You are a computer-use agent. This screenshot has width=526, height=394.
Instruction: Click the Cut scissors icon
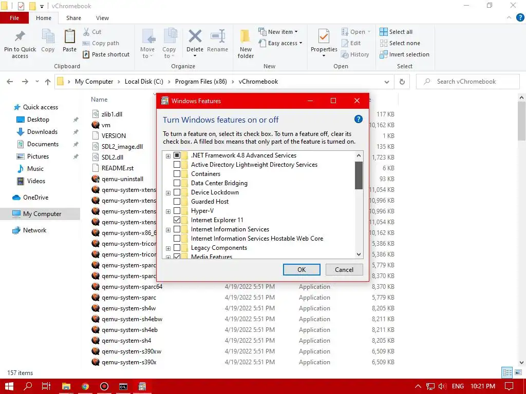tap(86, 32)
